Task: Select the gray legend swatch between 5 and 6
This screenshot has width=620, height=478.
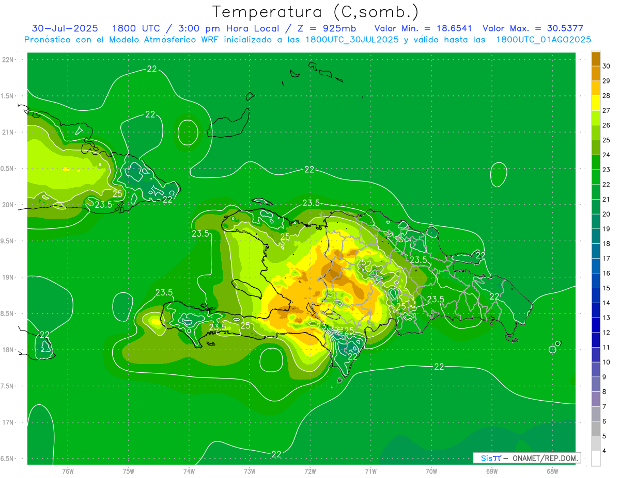Action: click(596, 428)
